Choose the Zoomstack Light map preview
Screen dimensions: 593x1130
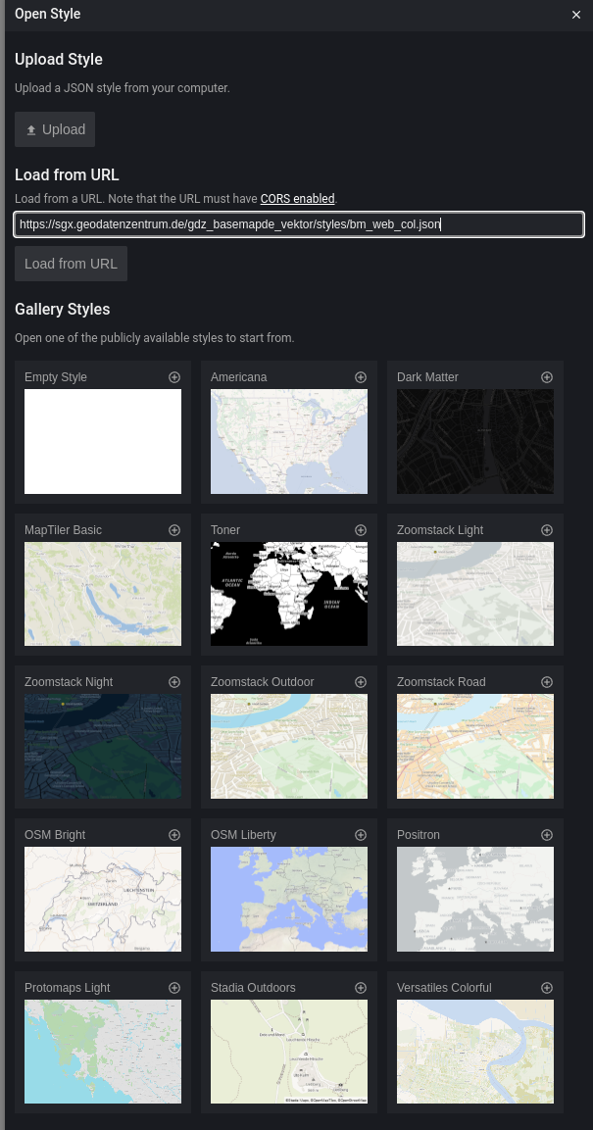pyautogui.click(x=475, y=594)
